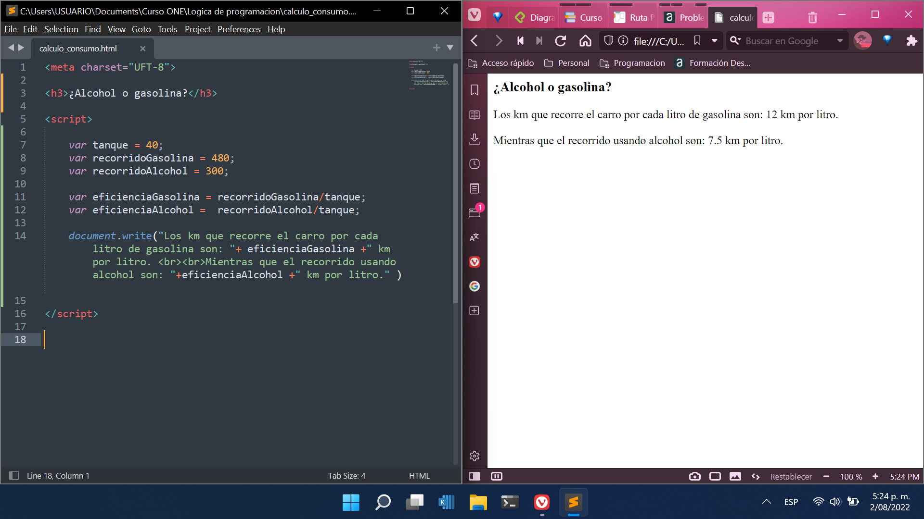Open search engine dropdown arrow
The image size is (924, 519).
tap(840, 41)
